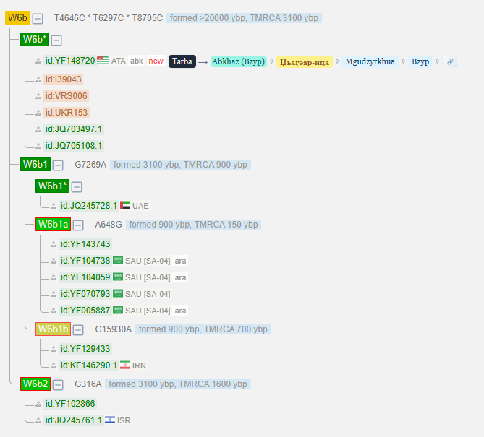
Task: Open ancient sample id:VRS006
Action: (67, 96)
